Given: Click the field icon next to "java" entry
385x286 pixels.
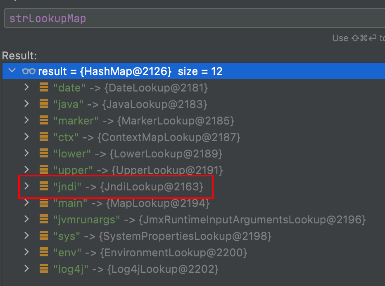Looking at the screenshot, I should point(43,104).
